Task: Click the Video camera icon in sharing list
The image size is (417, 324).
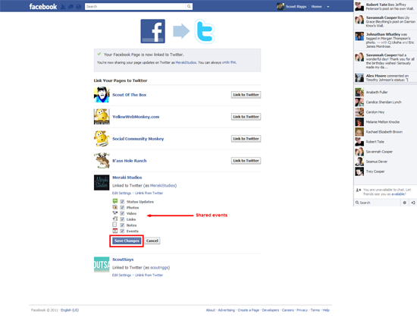Action: pos(115,213)
